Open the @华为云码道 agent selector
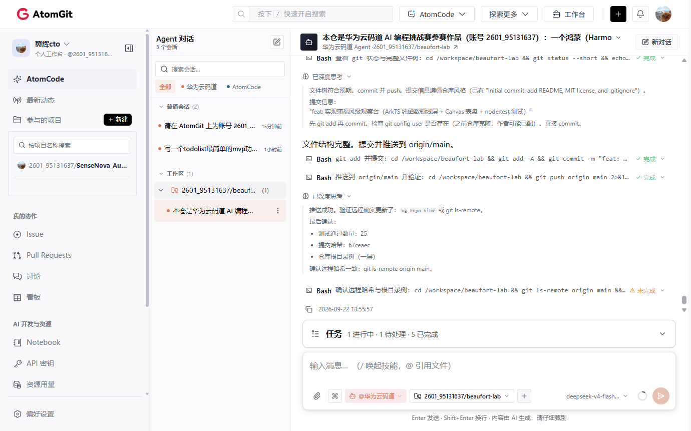This screenshot has width=691, height=431. (x=376, y=396)
